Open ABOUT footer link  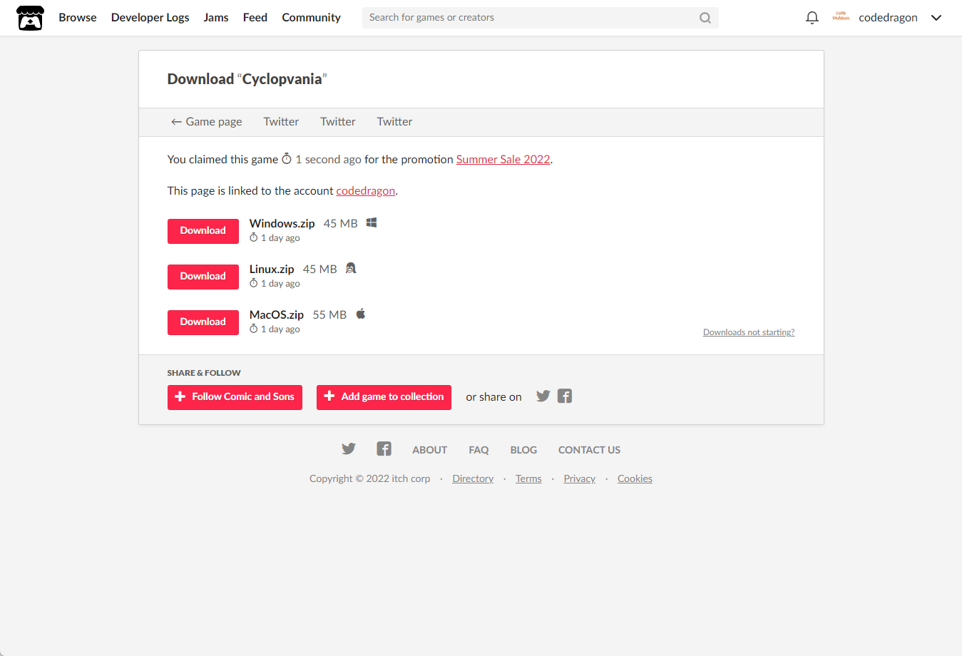tap(430, 450)
